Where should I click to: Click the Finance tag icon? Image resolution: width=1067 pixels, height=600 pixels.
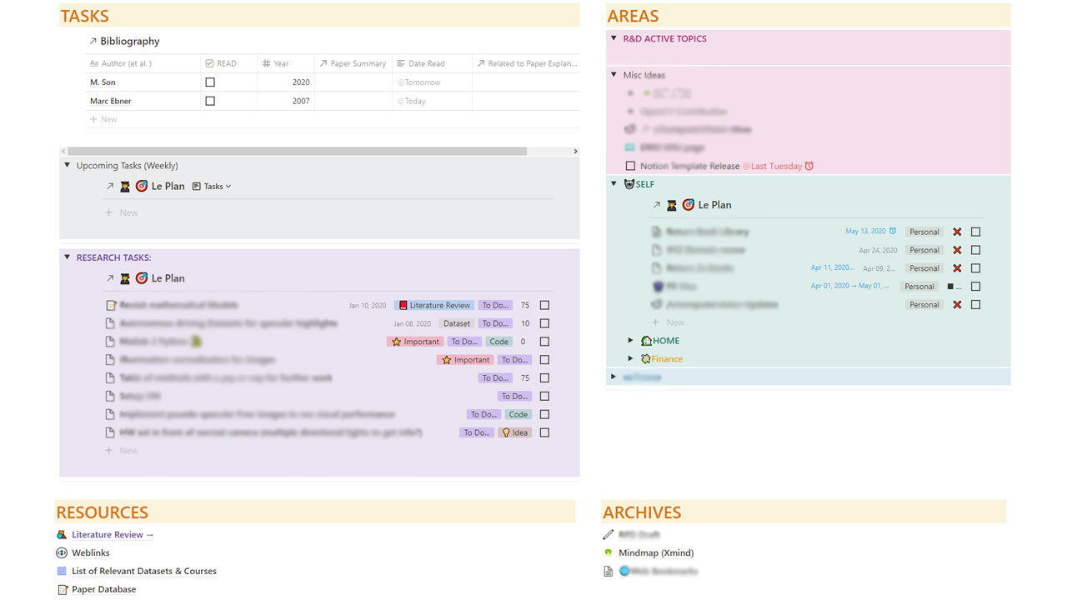(x=646, y=359)
